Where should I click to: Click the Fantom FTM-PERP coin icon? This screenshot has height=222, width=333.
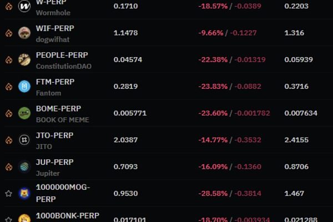[x=24, y=86]
